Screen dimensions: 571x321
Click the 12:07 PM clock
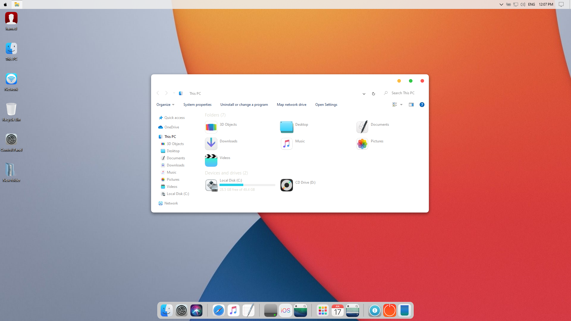click(546, 4)
